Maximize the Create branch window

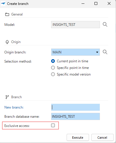click(96, 3)
